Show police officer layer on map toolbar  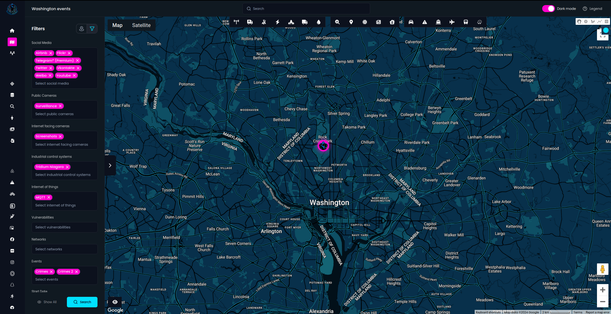(264, 22)
